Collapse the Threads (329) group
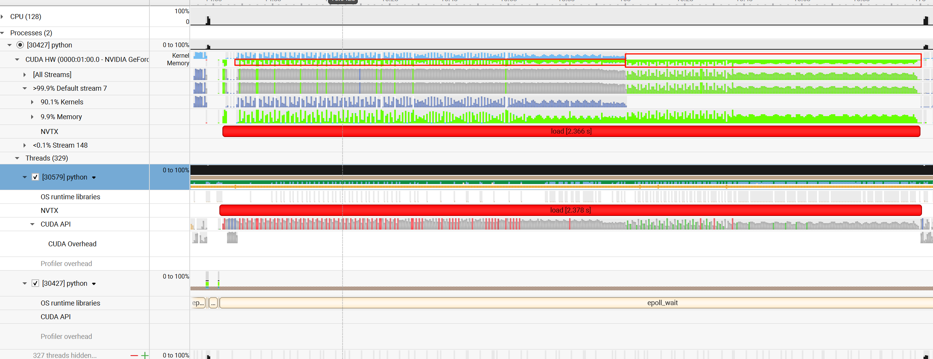 (17, 158)
